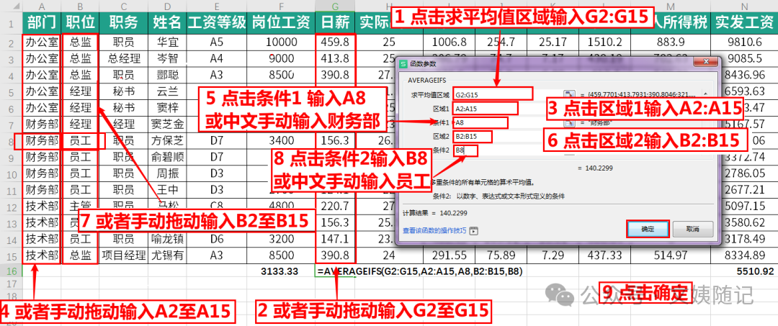Click the total cell 5510.92
This screenshot has width=778, height=326.
(743, 271)
